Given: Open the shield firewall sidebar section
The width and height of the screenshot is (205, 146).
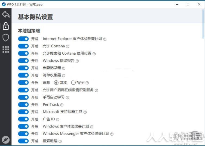Looking at the screenshot, I should coord(6,38).
